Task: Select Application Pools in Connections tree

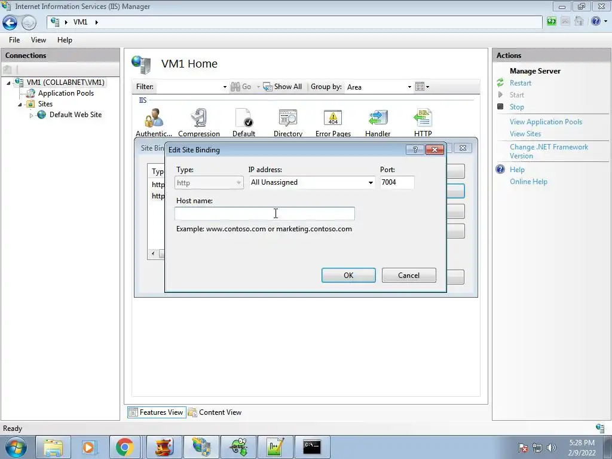Action: point(66,93)
